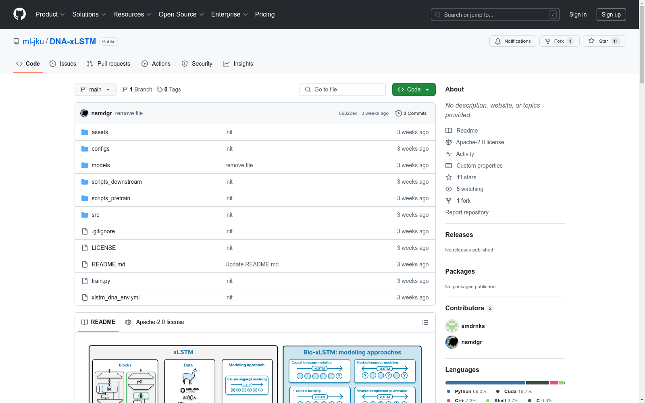Open the Releases section heading
Viewport: 645px width, 403px height.
pos(459,235)
